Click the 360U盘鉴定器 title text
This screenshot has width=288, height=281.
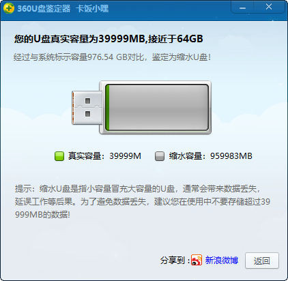44,9
